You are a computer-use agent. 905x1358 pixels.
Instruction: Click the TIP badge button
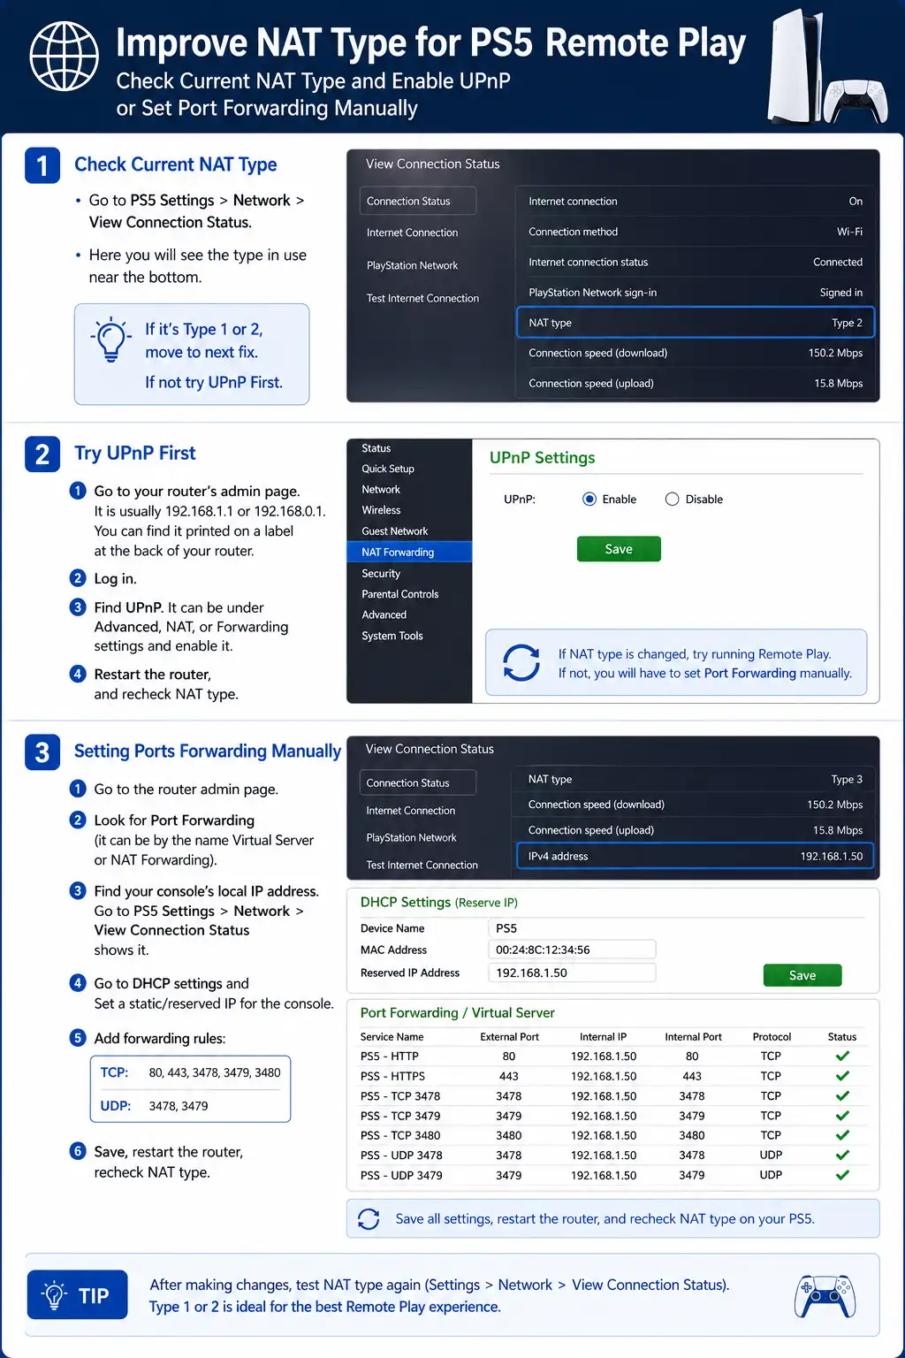tap(78, 1295)
